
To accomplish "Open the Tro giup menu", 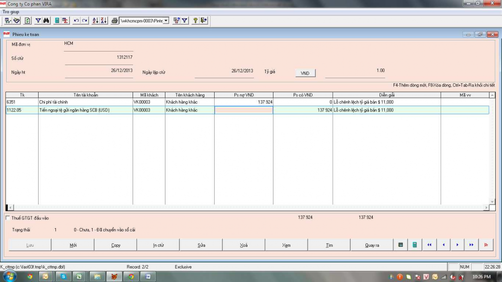I will (x=11, y=12).
